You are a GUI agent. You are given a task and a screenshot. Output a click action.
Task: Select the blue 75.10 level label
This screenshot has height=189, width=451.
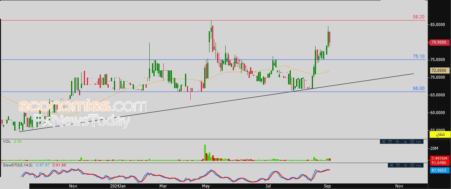(419, 56)
